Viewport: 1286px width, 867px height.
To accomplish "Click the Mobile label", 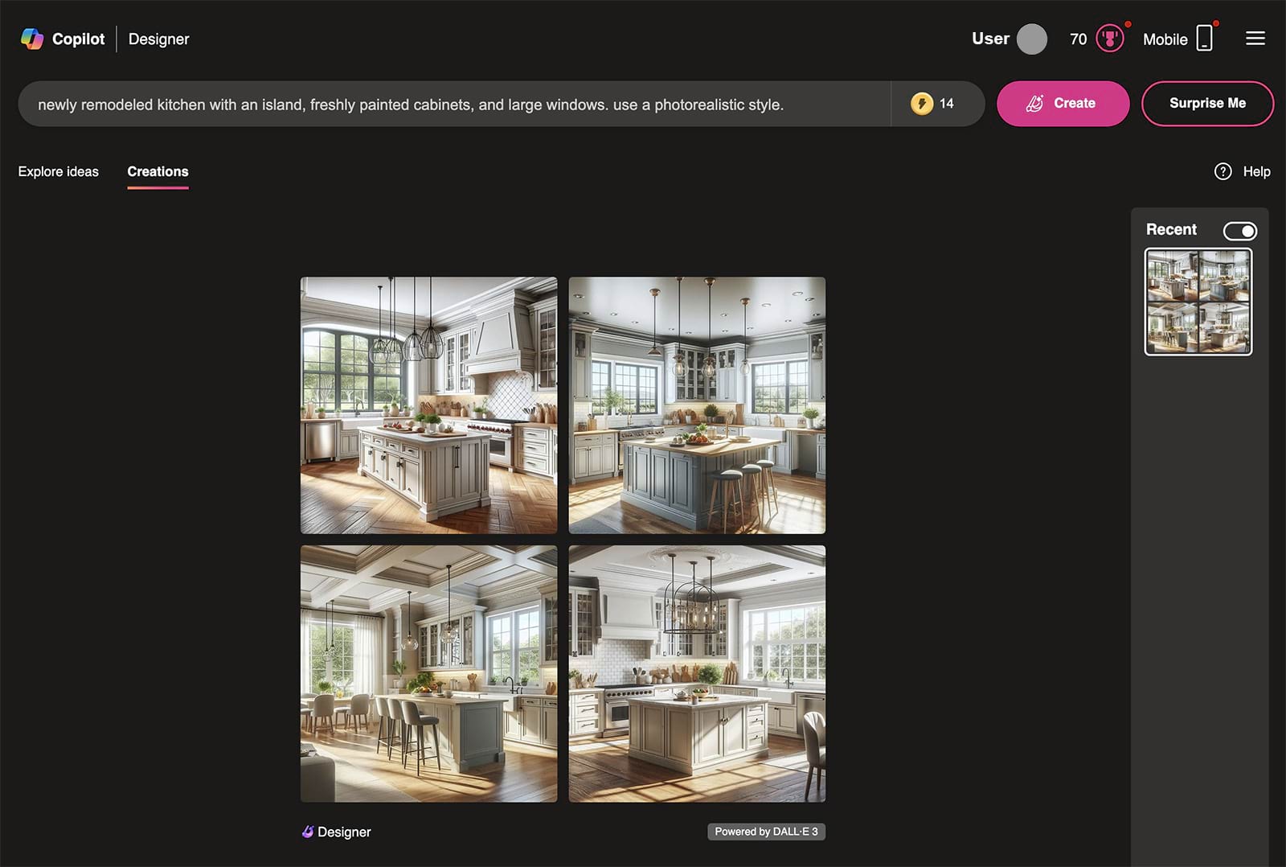I will pos(1165,39).
